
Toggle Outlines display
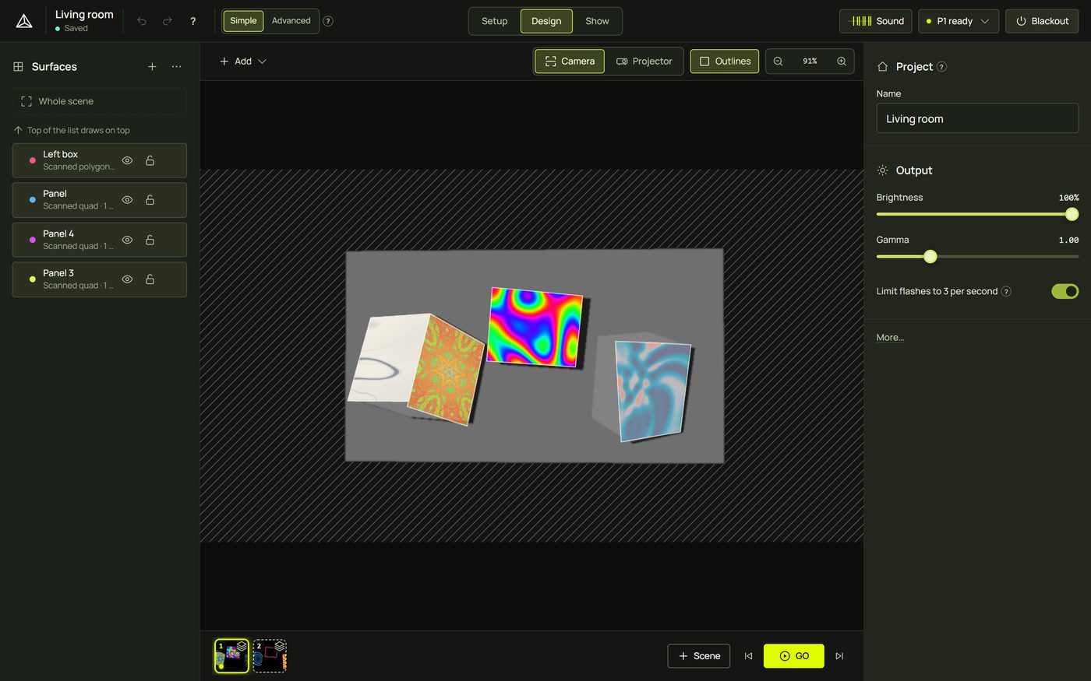[725, 61]
